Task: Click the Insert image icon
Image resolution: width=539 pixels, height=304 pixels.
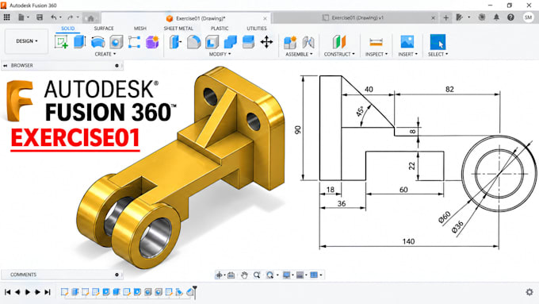Action: [407, 42]
